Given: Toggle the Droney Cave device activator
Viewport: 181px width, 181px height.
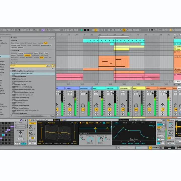Looking at the screenshot, I should click(168, 120).
